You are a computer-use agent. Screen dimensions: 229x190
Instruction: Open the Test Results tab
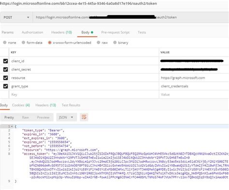71,105
